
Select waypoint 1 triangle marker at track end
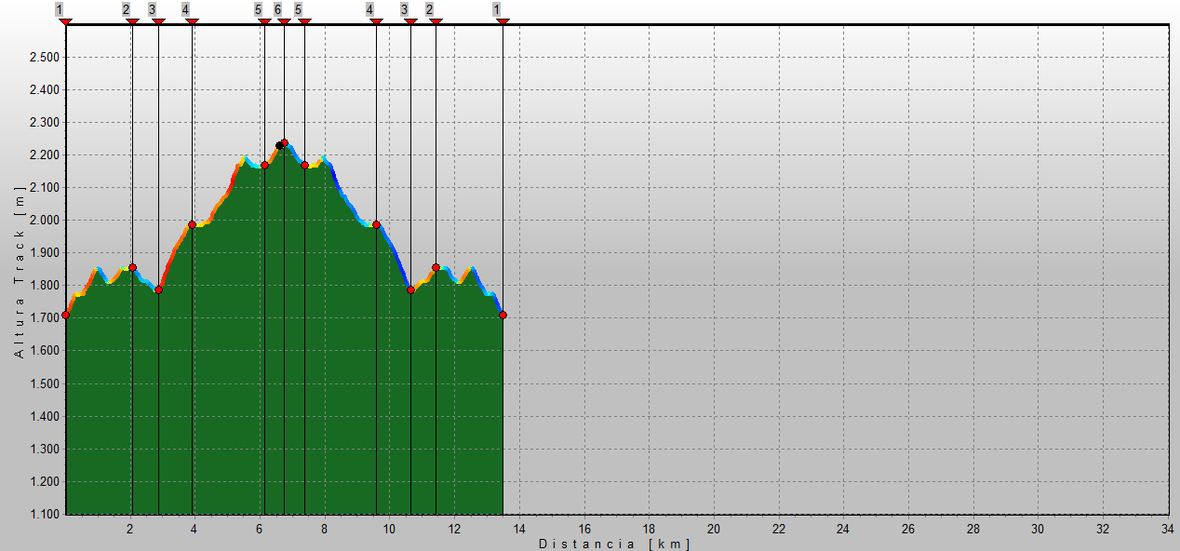[x=503, y=21]
